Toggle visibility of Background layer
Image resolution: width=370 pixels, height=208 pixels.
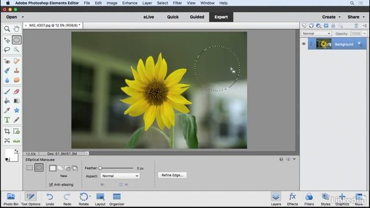304,44
